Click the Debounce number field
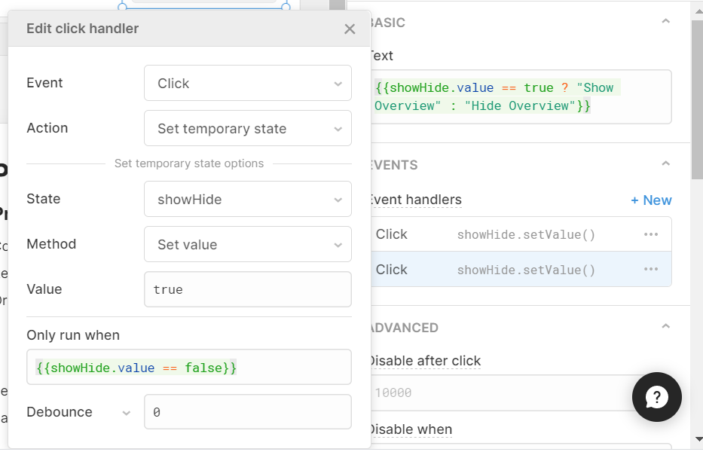The width and height of the screenshot is (703, 452). (247, 412)
